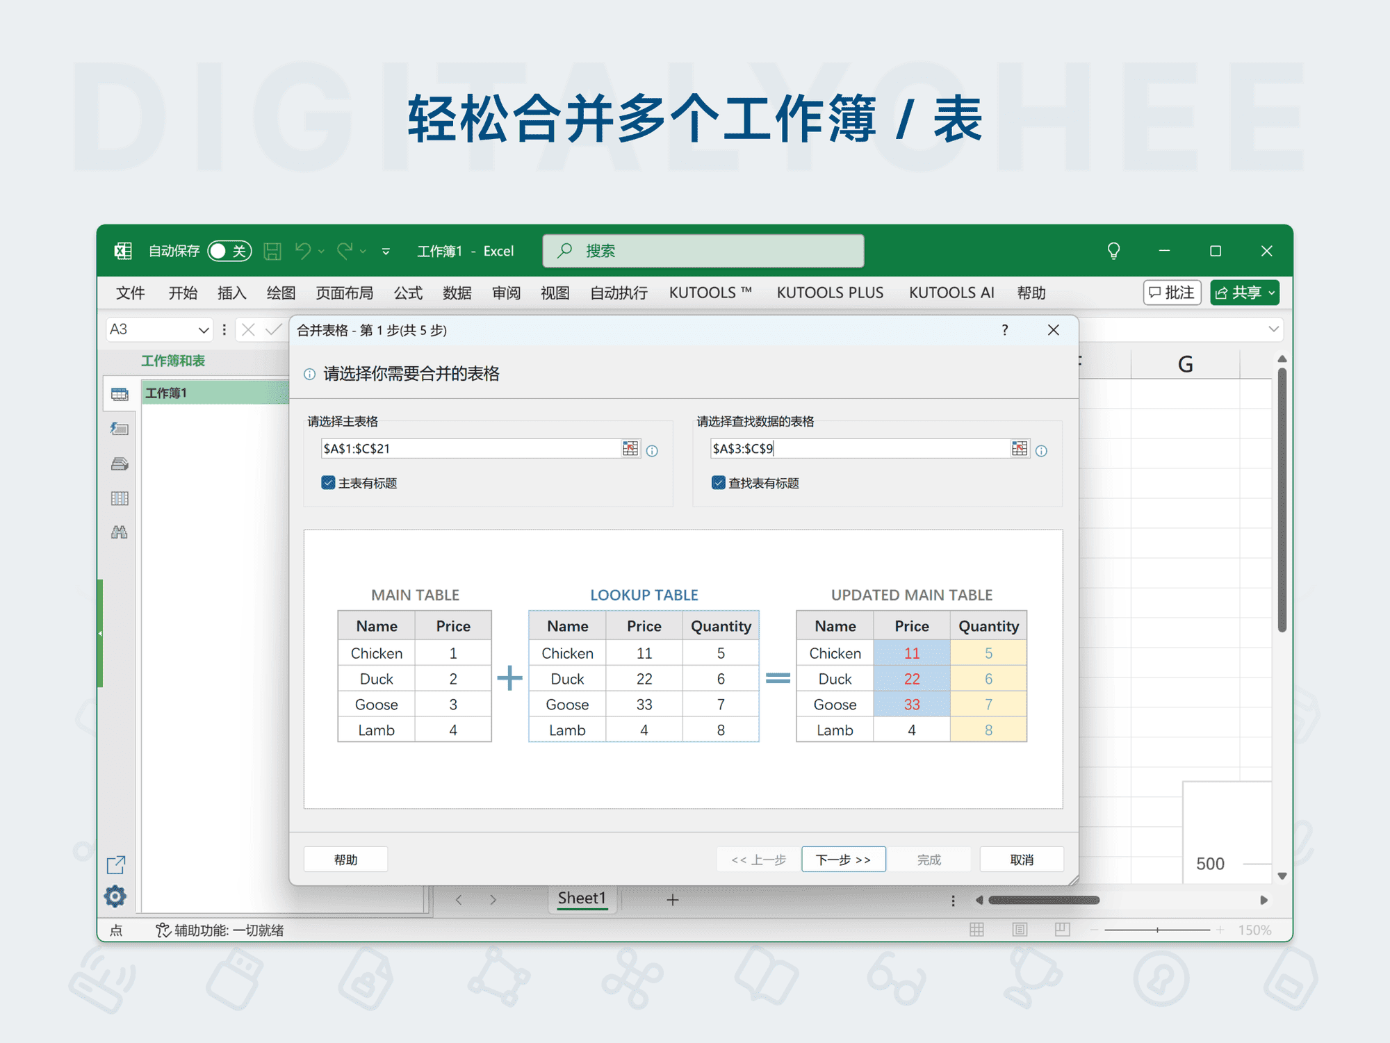Image resolution: width=1390 pixels, height=1043 pixels.
Task: Click the info icon beside lookup table range
Action: (x=1041, y=451)
